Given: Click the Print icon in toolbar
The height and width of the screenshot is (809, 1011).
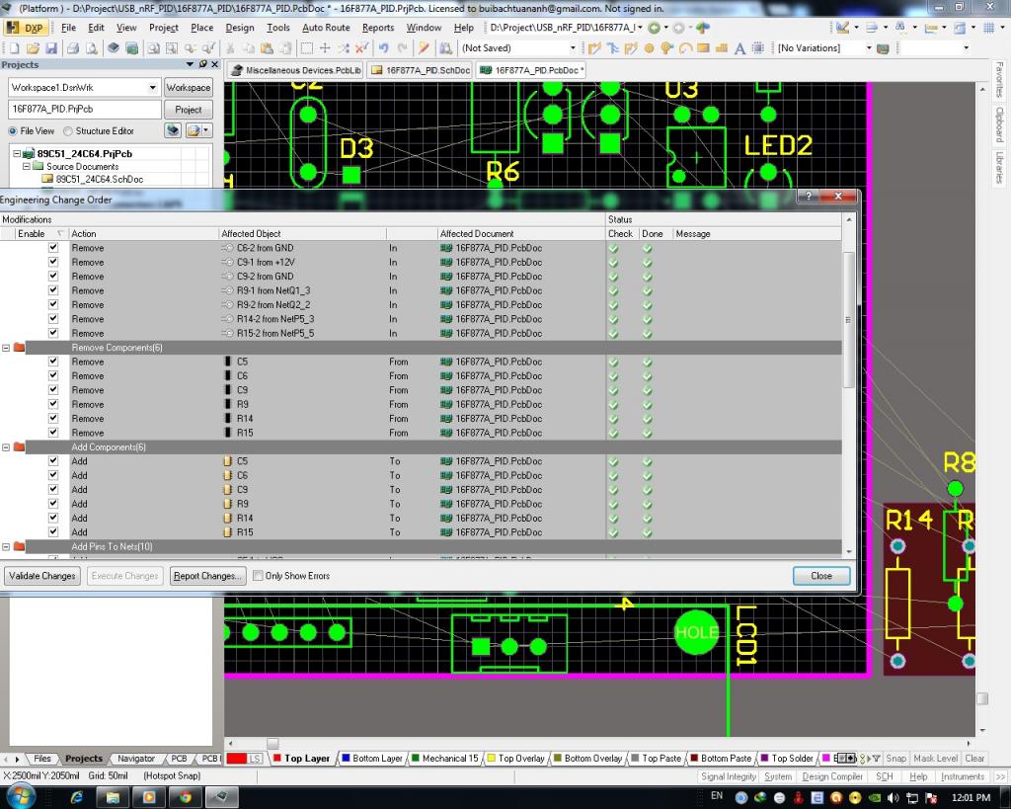Looking at the screenshot, I should 74,47.
